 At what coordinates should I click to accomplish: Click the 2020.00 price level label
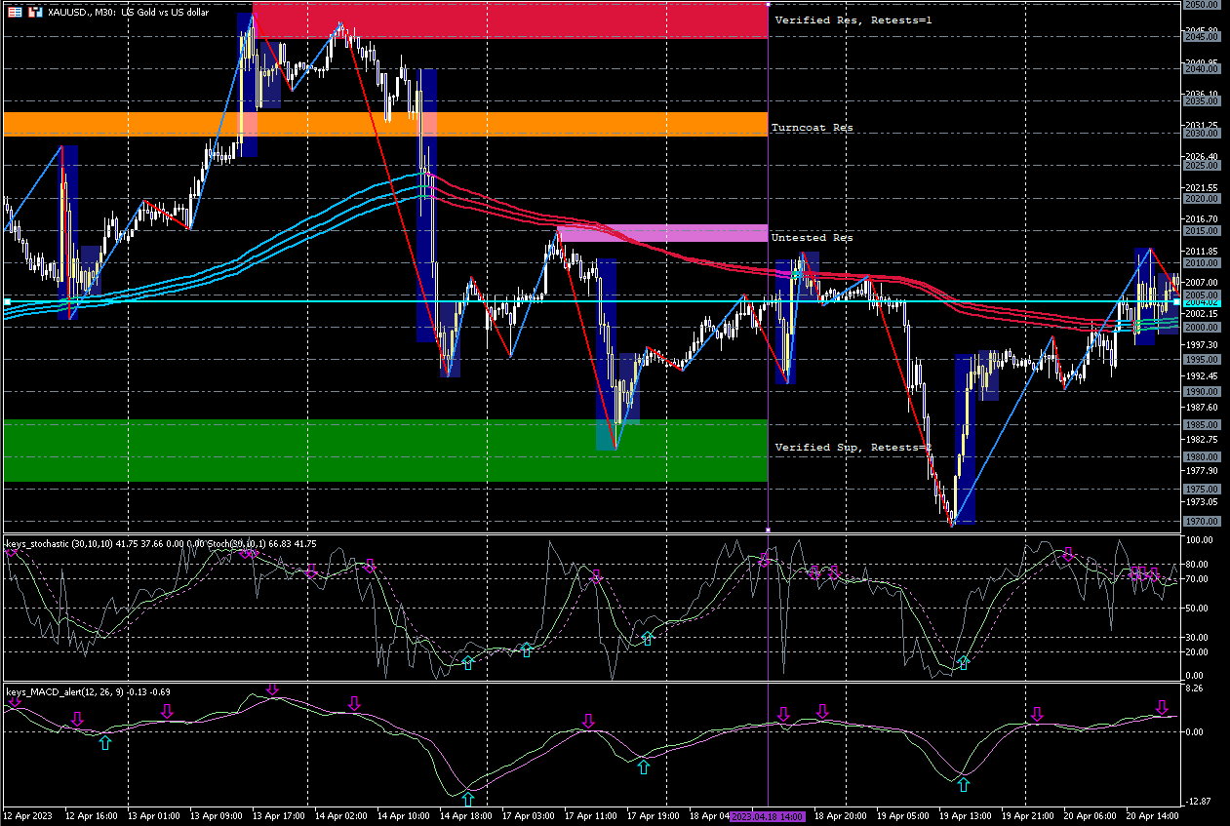click(1204, 198)
